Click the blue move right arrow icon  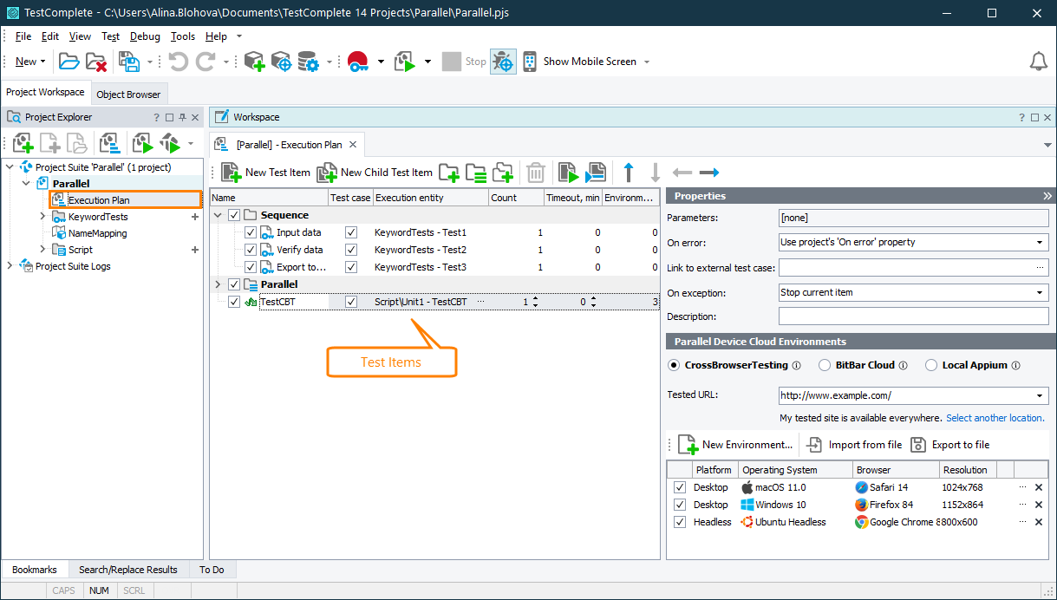click(709, 173)
